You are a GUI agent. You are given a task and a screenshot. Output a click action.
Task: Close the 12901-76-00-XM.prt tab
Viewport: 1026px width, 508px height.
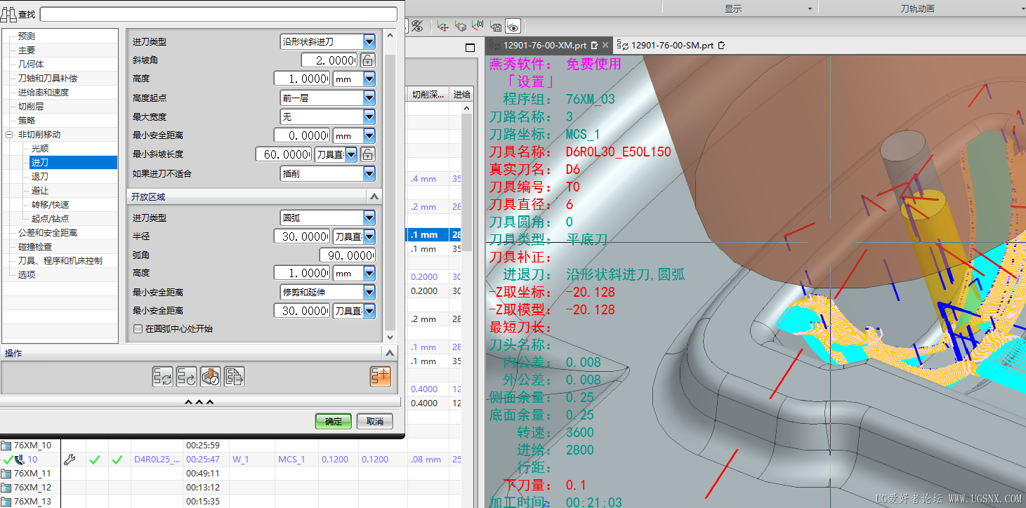tap(605, 45)
